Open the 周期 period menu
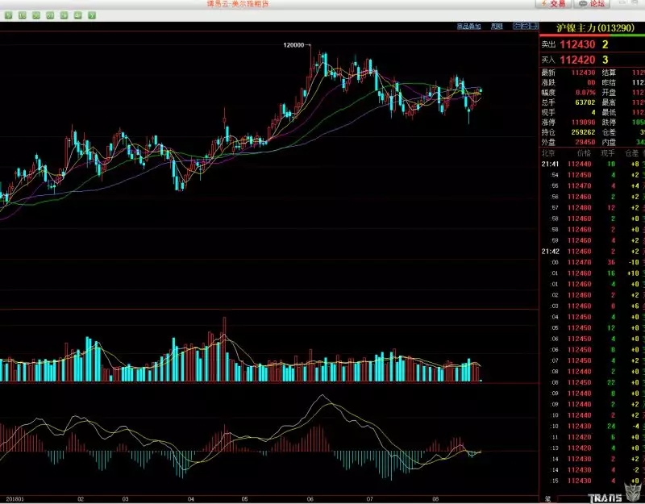The width and height of the screenshot is (645, 504). click(497, 27)
